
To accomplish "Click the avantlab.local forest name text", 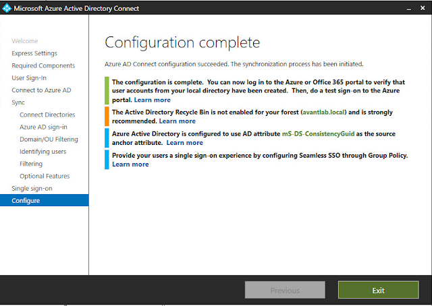I will click(323, 113).
